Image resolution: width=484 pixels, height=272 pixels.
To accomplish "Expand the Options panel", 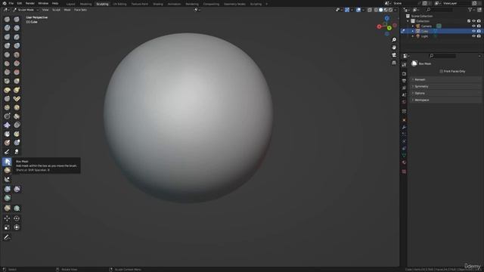I will point(445,93).
